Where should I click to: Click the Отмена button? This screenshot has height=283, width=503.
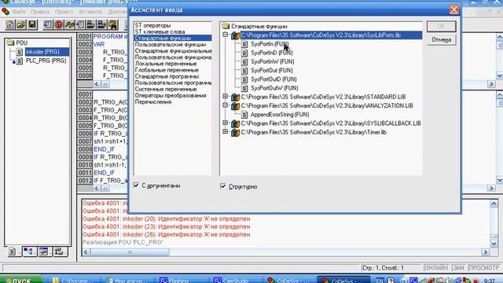(442, 40)
